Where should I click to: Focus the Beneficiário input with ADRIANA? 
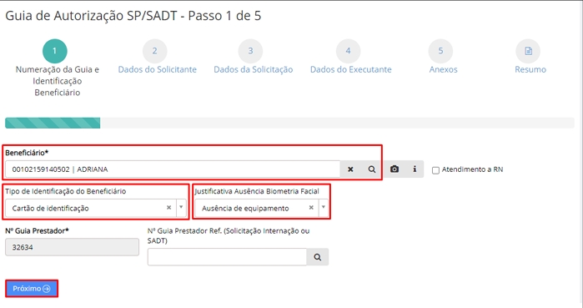tap(173, 169)
